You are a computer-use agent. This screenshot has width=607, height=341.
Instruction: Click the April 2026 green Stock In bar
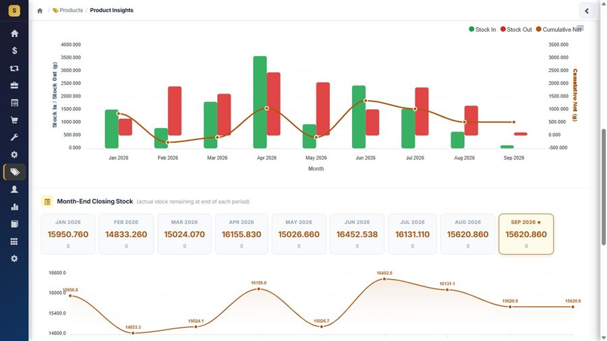point(260,102)
